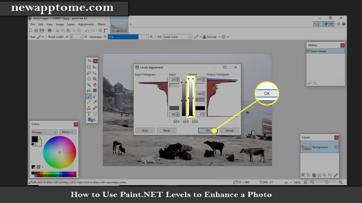Open the Adjustments menu

(86, 24)
